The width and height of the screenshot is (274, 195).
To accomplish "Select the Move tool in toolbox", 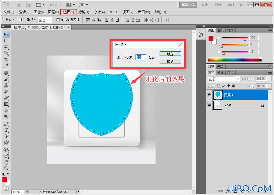I will [6, 34].
